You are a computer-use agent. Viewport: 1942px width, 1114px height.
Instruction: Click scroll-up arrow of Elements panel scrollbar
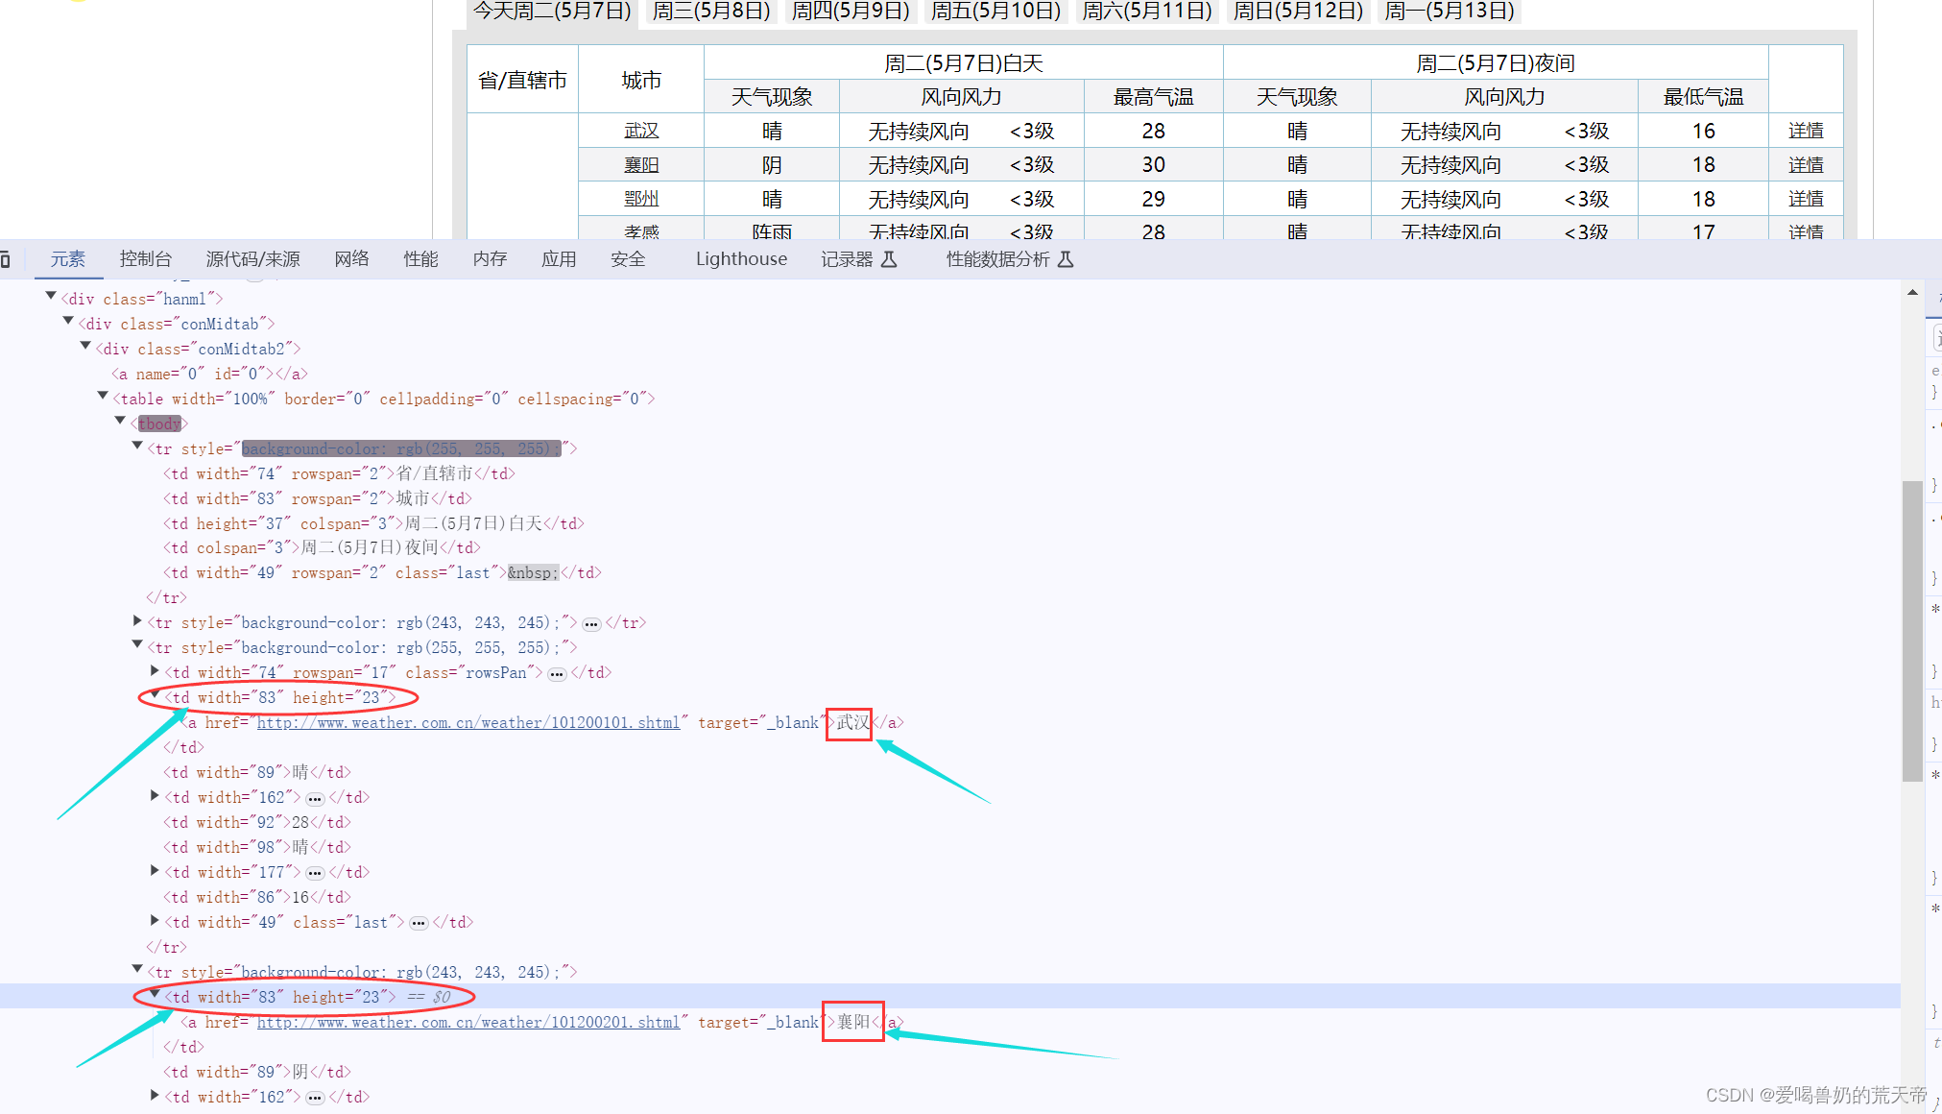[1912, 292]
